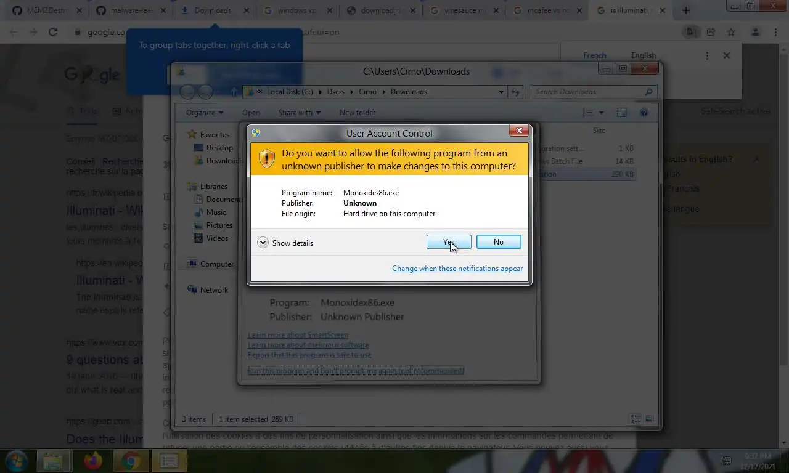Viewport: 789px width, 473px height.
Task: Close the User Account Control dialog
Action: click(x=519, y=131)
